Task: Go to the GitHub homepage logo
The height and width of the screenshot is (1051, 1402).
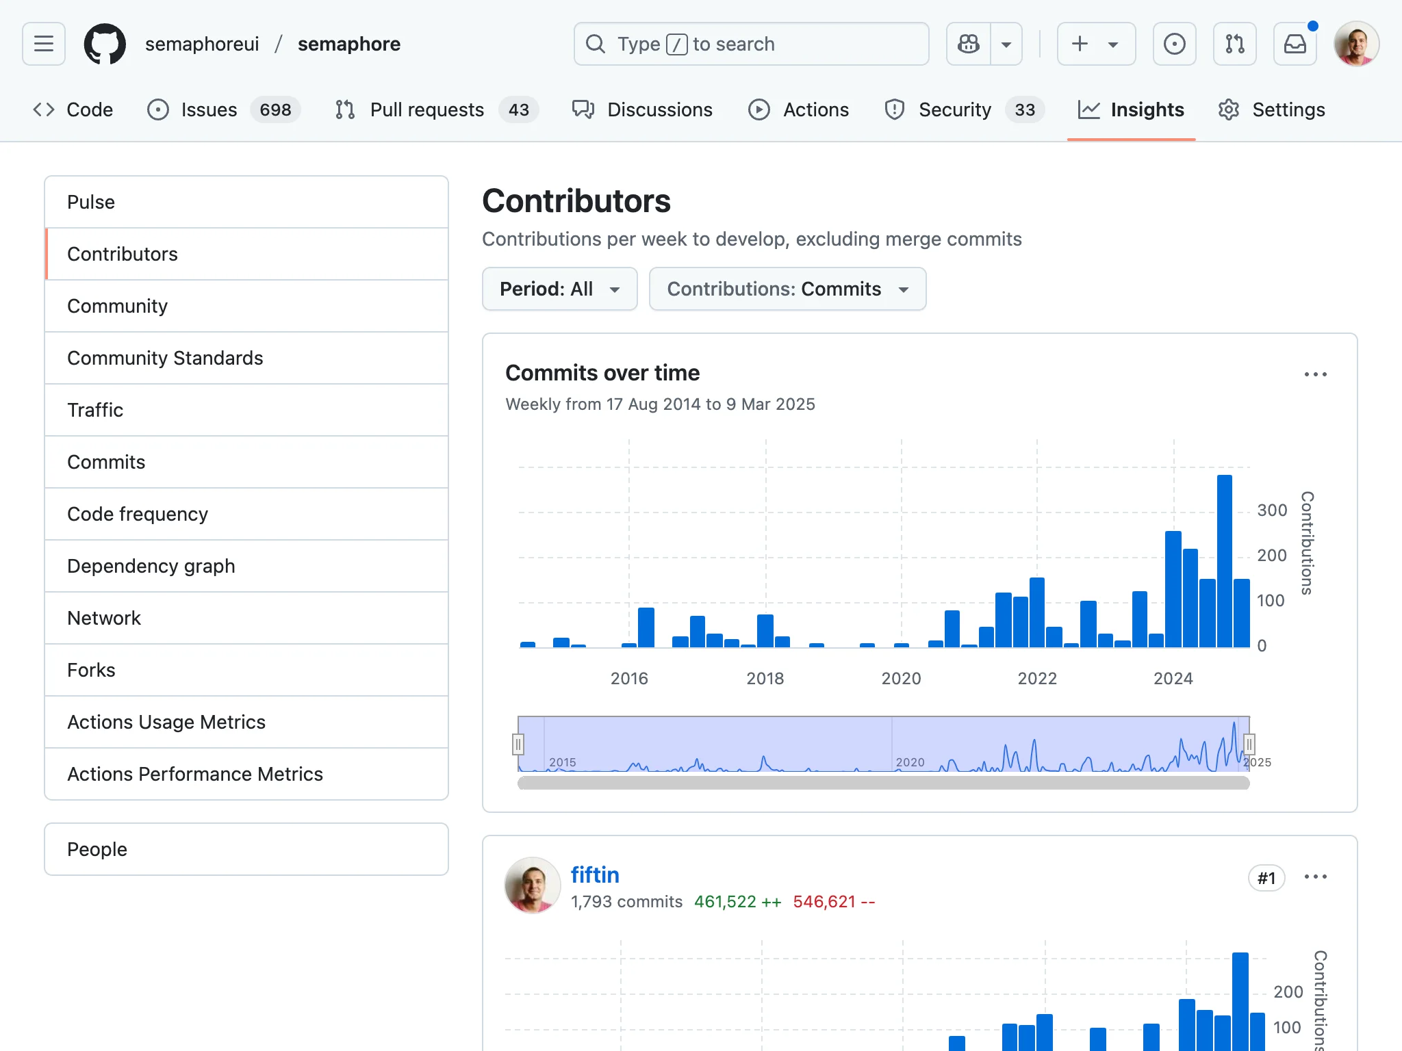Action: (105, 44)
